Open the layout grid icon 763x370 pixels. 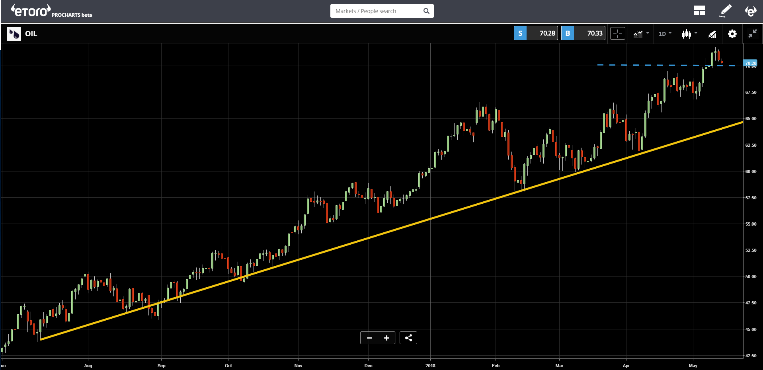[x=699, y=11]
